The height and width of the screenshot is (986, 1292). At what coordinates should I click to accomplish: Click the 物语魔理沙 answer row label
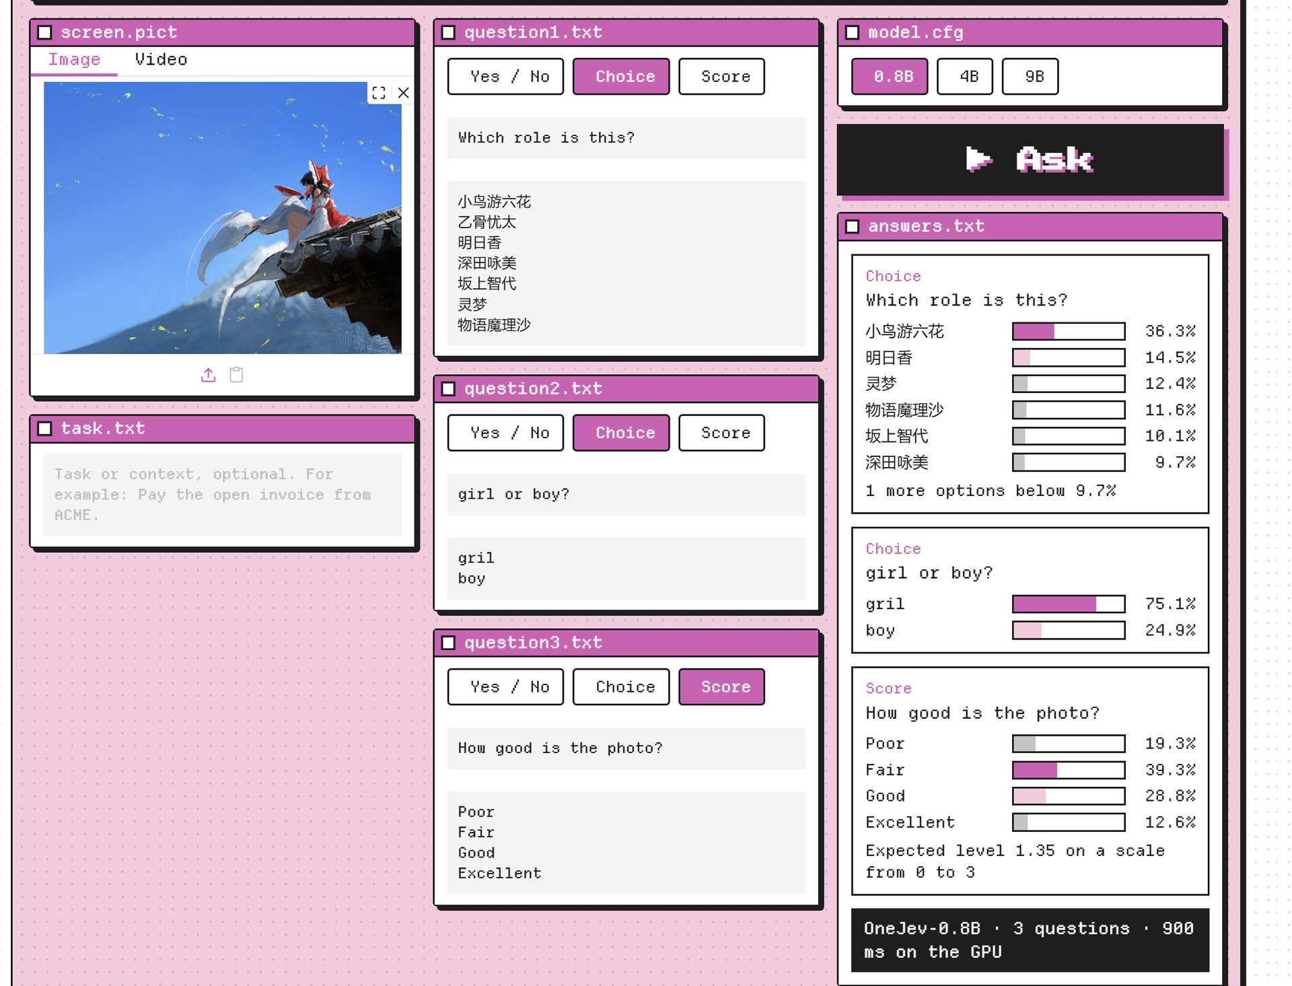904,410
